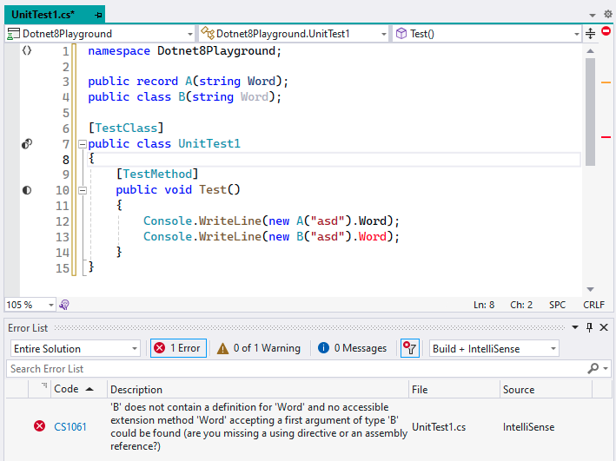
Task: Open the document tab list dropdown arrow
Action: tap(592, 16)
